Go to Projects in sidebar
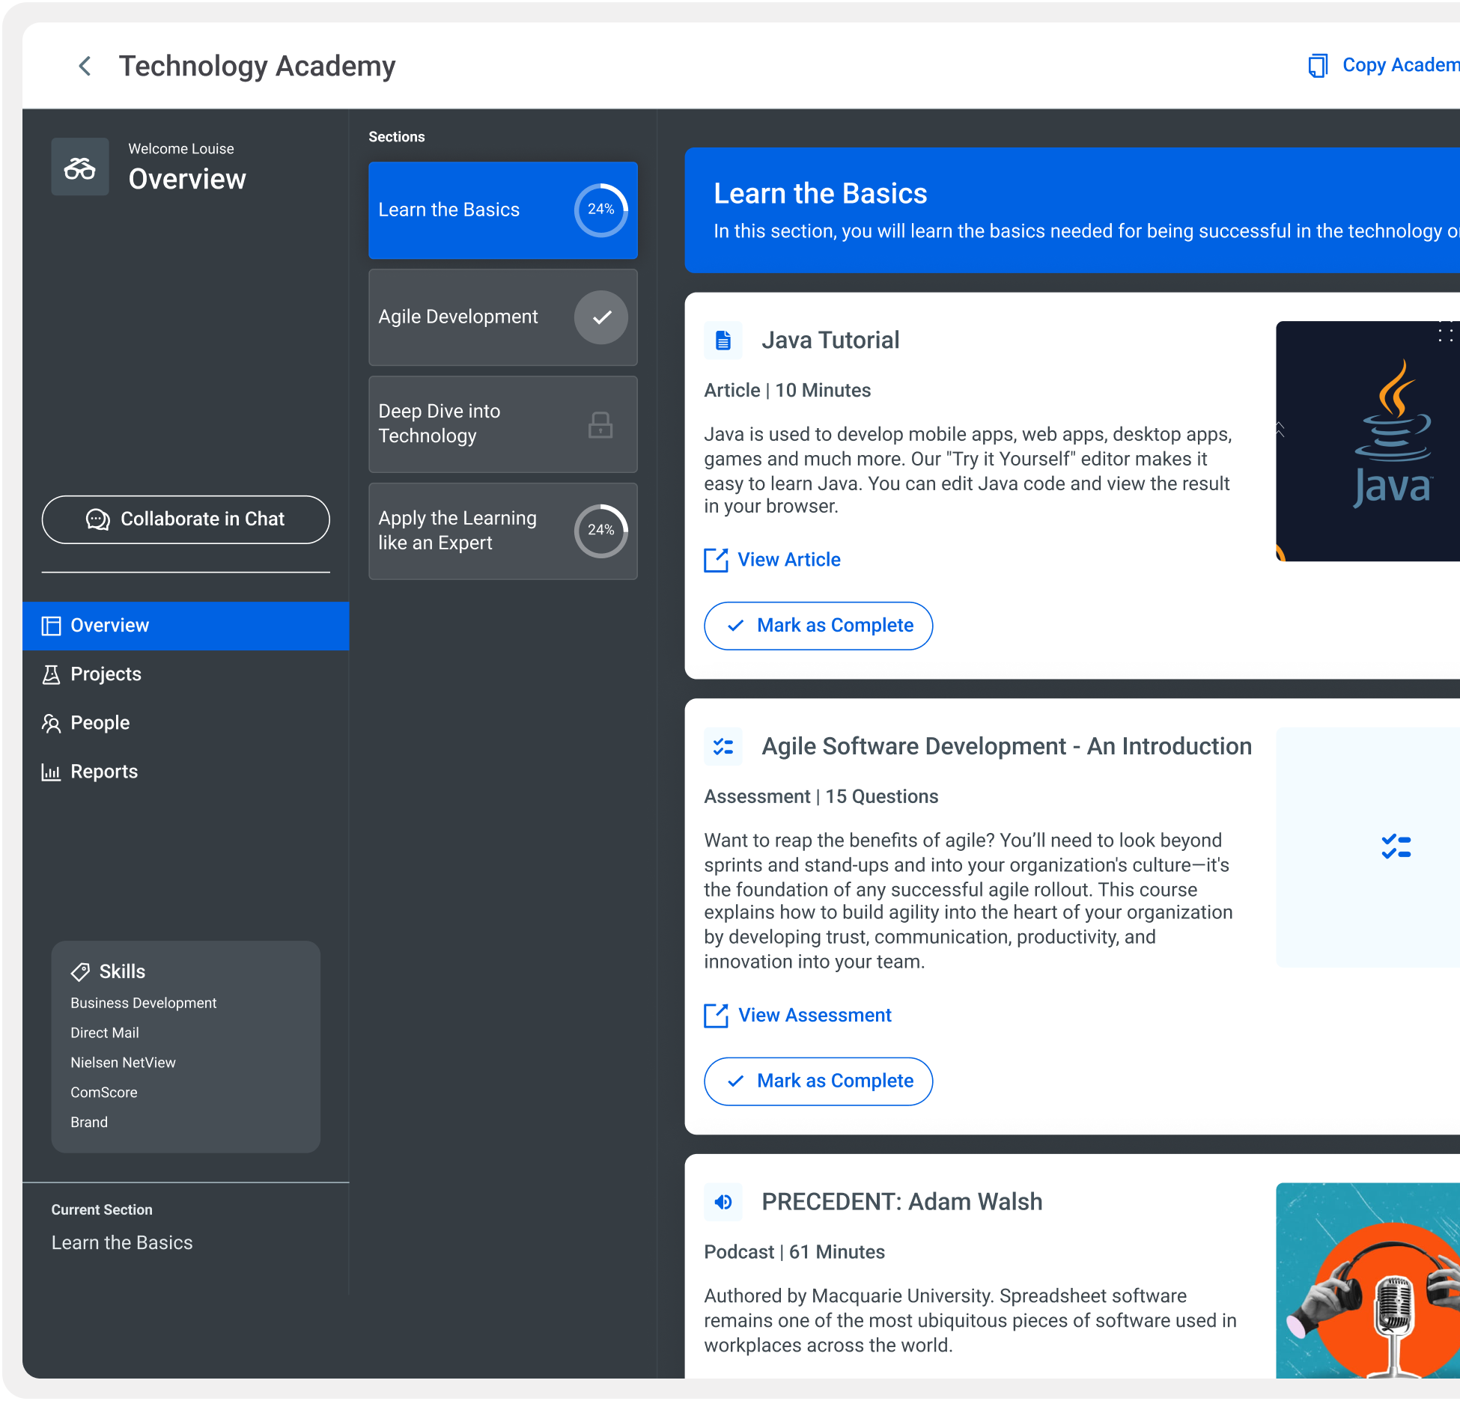The height and width of the screenshot is (1401, 1460). [106, 674]
